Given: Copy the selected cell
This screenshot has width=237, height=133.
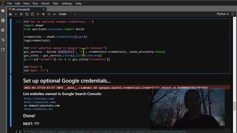Looking at the screenshot, I should (x=27, y=14).
